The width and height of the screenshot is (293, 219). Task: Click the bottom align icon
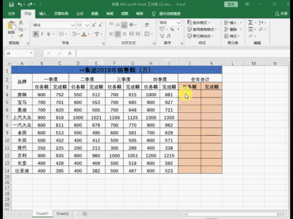(x=124, y=25)
